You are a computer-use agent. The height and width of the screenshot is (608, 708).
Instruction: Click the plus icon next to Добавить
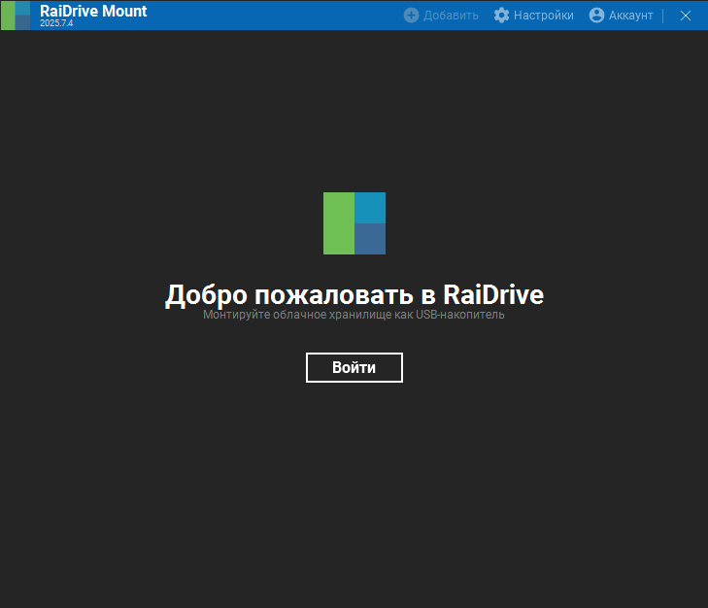[411, 16]
